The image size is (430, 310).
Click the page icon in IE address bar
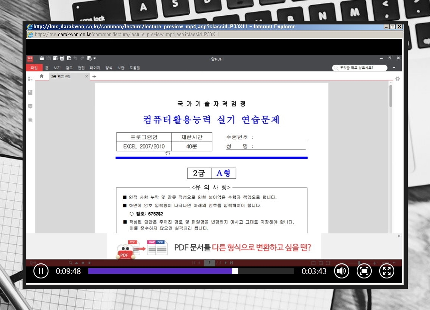(30, 35)
